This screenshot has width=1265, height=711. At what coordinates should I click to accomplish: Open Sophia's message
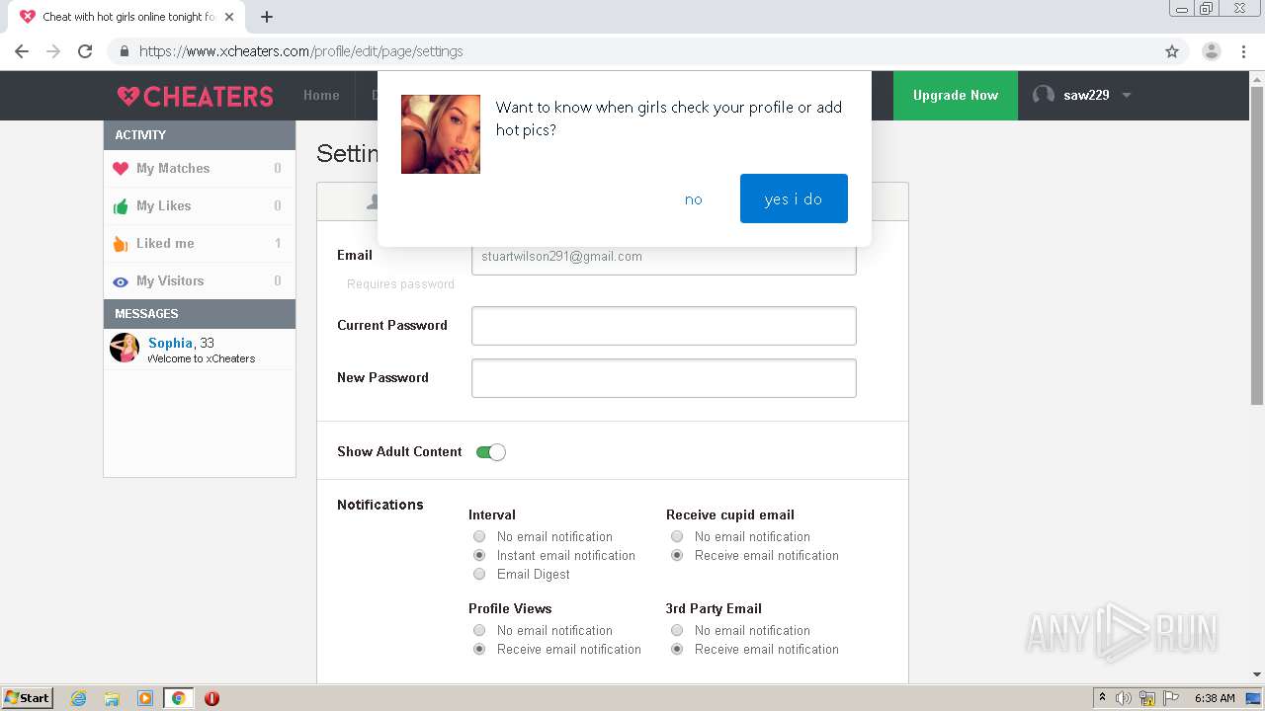click(x=200, y=350)
